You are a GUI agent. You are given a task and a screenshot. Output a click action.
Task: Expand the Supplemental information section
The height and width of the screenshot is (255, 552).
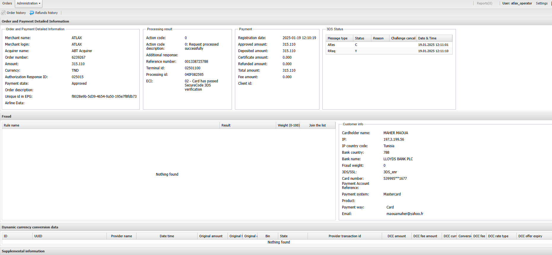point(23,251)
